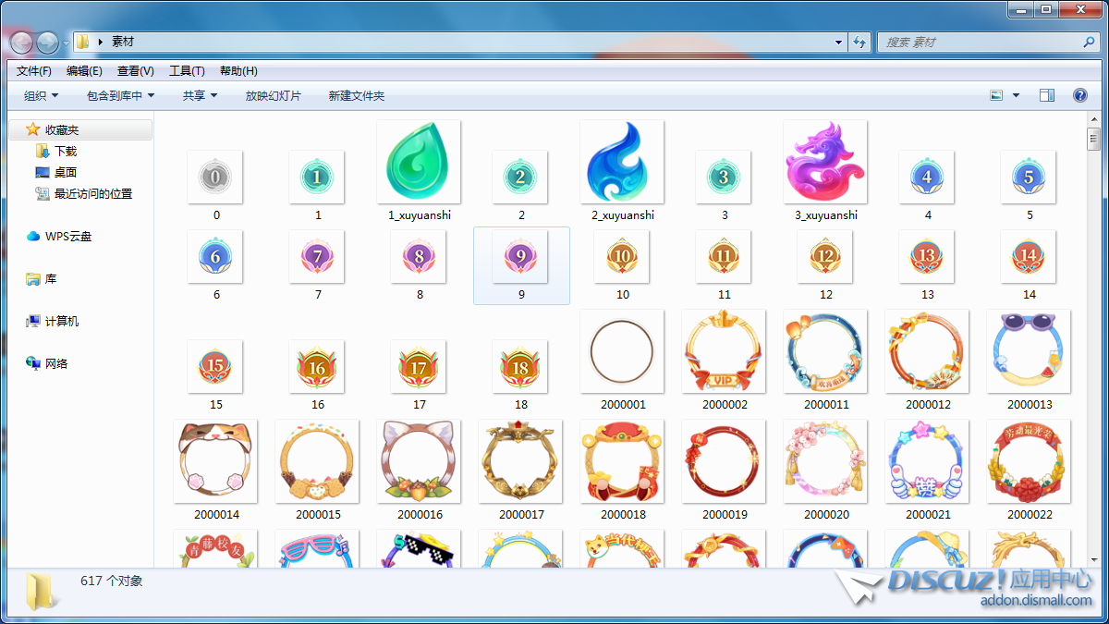Open the Downloads folder (下载) in favorites
The width and height of the screenshot is (1109, 624).
pos(65,151)
